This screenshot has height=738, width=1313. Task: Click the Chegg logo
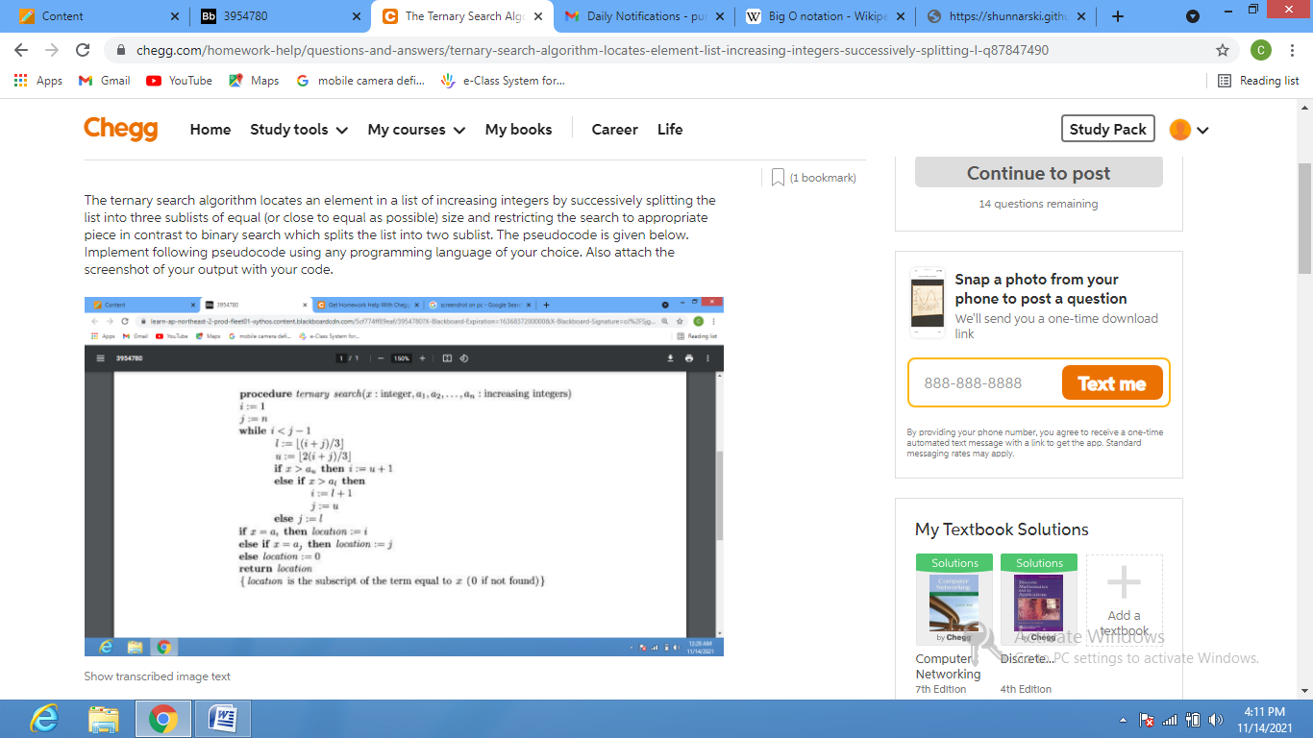click(120, 129)
